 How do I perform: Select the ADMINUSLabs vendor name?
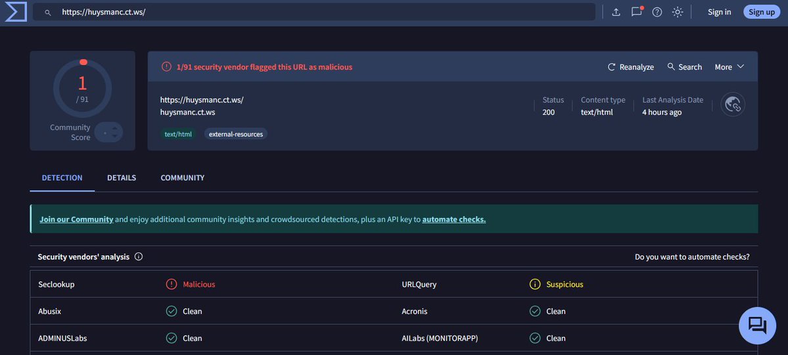point(63,339)
